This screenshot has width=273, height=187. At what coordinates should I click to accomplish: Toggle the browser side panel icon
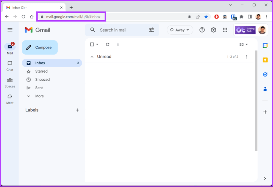[250, 17]
